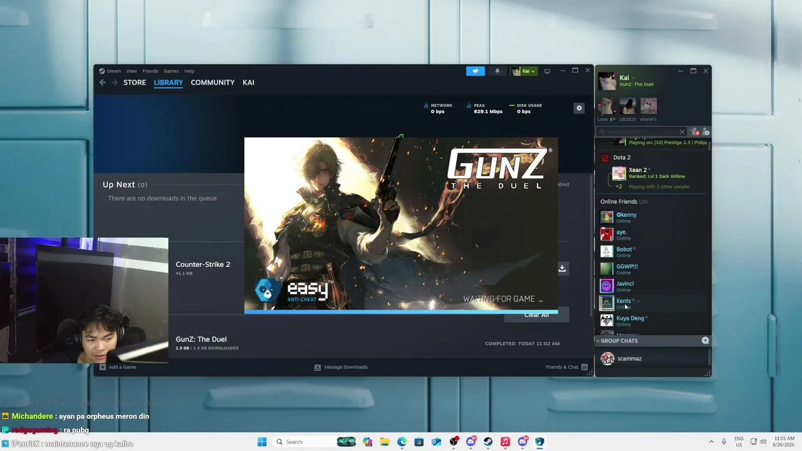Click the microphone icon in system tray
The width and height of the screenshot is (802, 451).
[724, 442]
